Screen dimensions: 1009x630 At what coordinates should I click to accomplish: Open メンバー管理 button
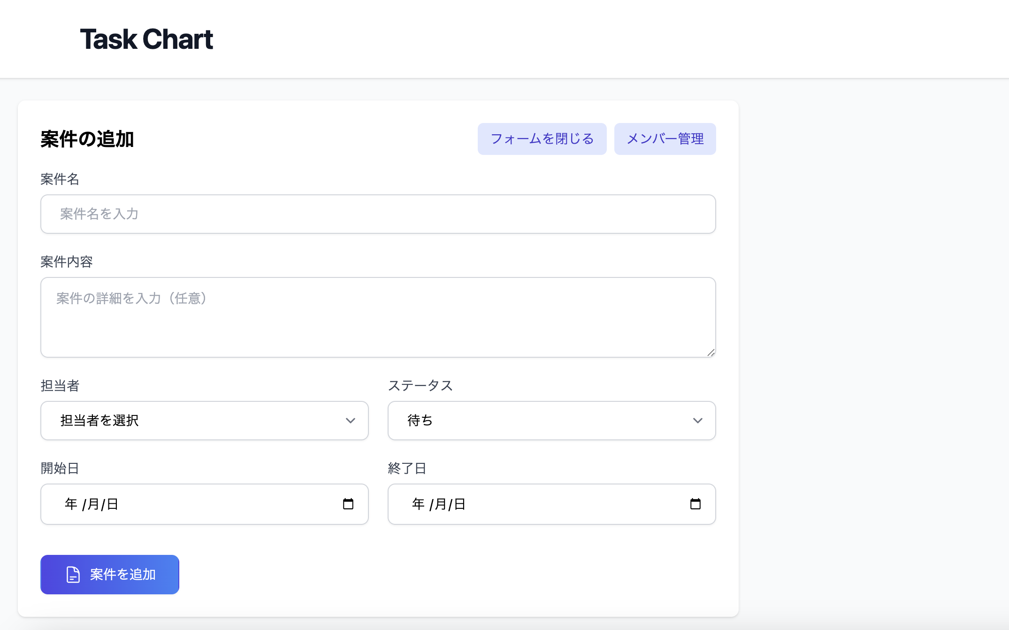(x=665, y=139)
